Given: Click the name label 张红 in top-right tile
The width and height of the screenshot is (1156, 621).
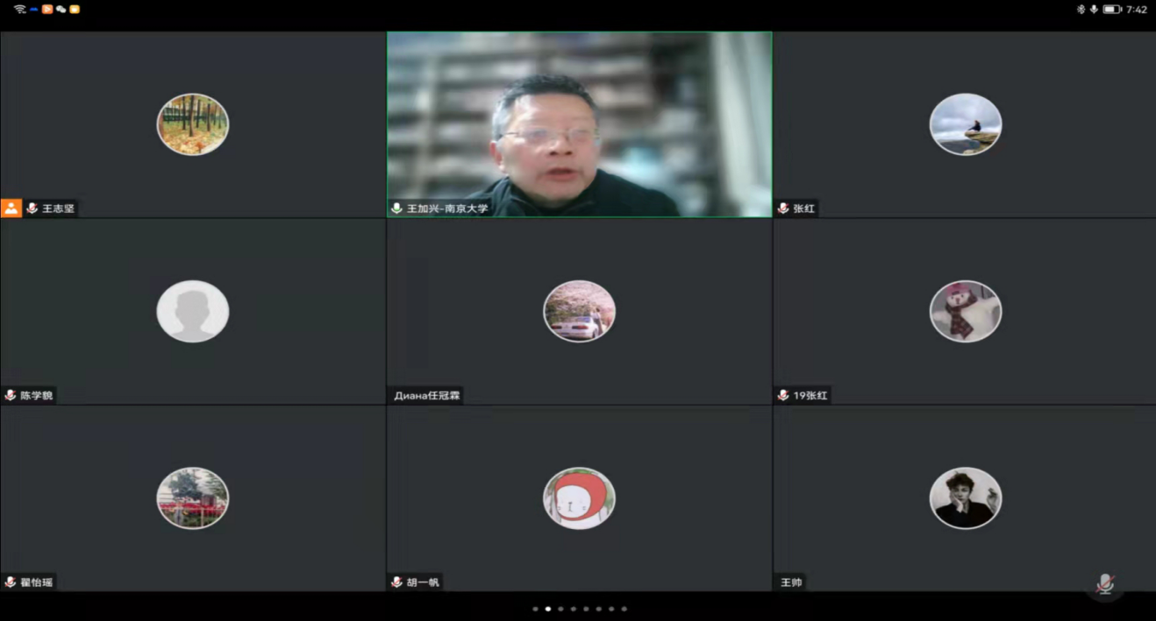Looking at the screenshot, I should tap(803, 208).
